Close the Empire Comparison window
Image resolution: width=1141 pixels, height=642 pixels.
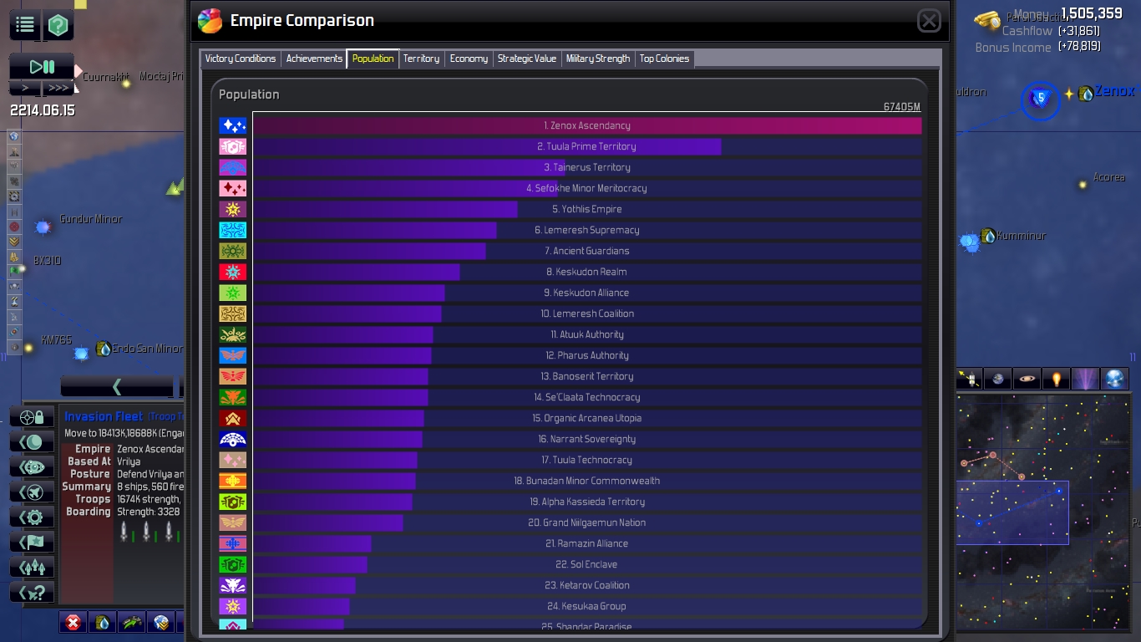pyautogui.click(x=929, y=21)
